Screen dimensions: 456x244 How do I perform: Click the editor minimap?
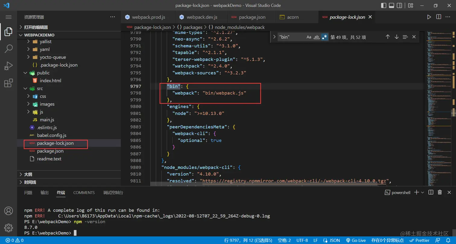[x=439, y=108]
